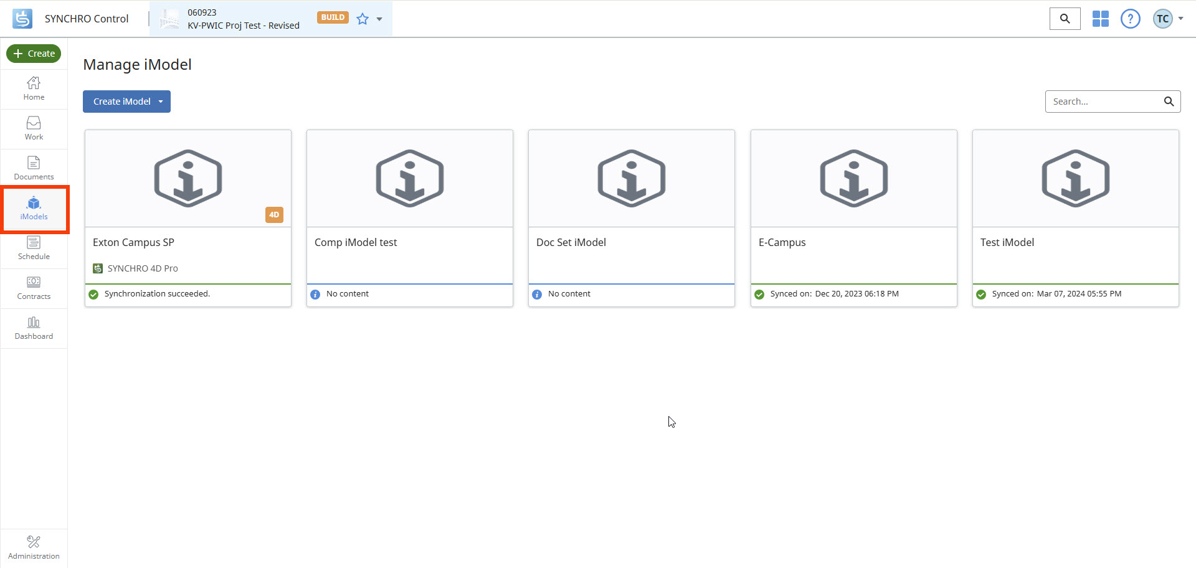Click the top bar search magnifier button
Screen dimensions: 1196x568
(x=1065, y=19)
